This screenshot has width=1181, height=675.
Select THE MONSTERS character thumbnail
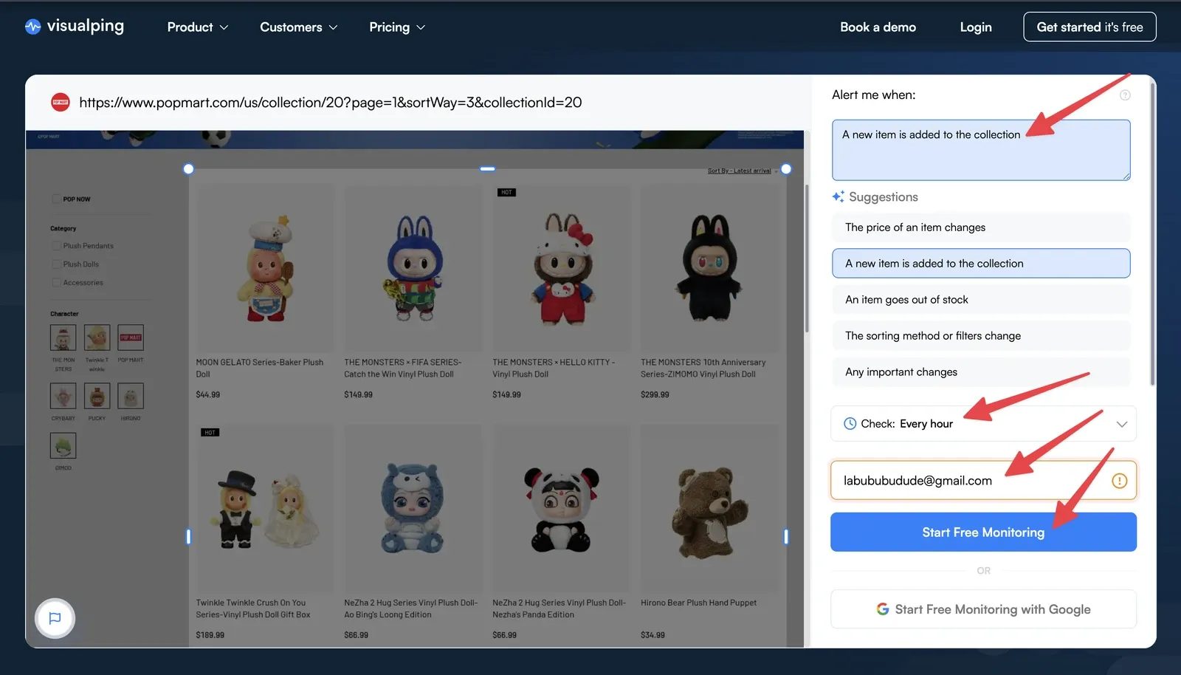(x=63, y=338)
